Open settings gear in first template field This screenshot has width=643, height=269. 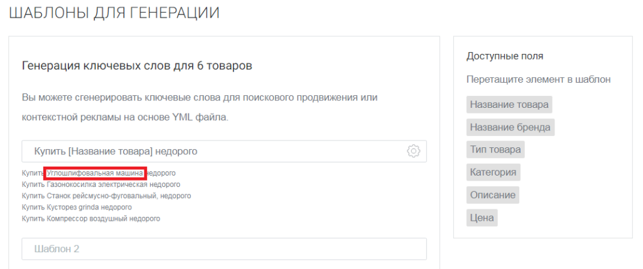pyautogui.click(x=413, y=151)
